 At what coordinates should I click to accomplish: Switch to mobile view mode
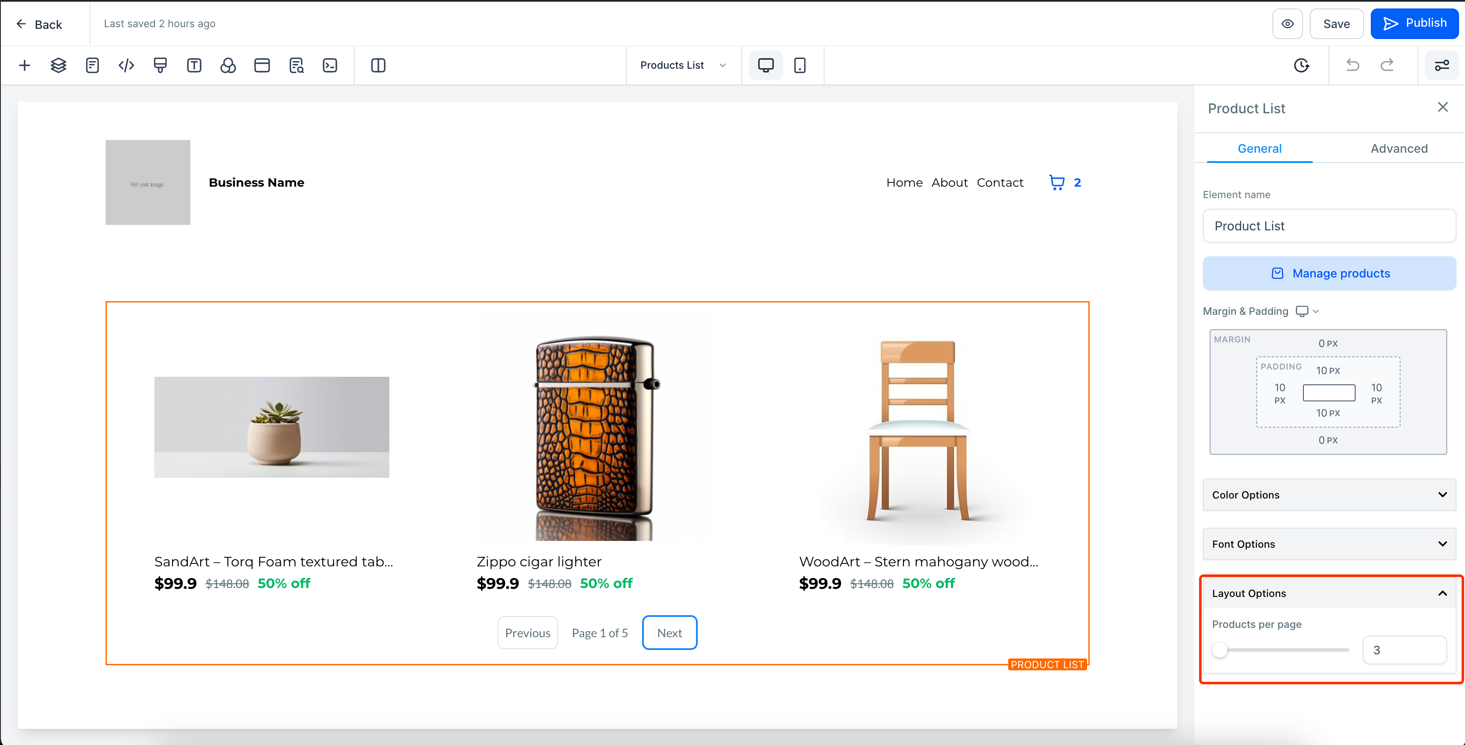click(800, 65)
